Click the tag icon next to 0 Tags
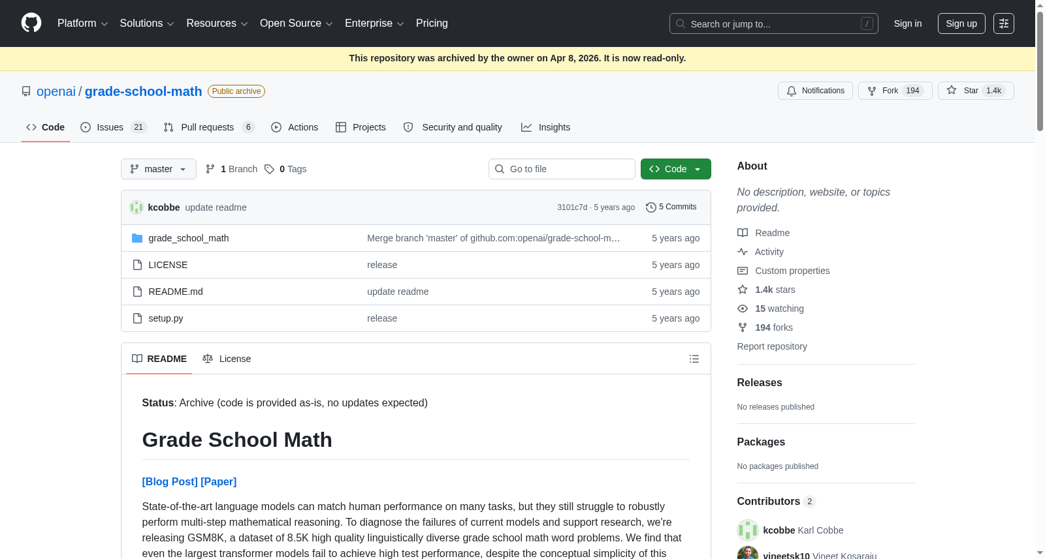The width and height of the screenshot is (1045, 559). pos(269,169)
